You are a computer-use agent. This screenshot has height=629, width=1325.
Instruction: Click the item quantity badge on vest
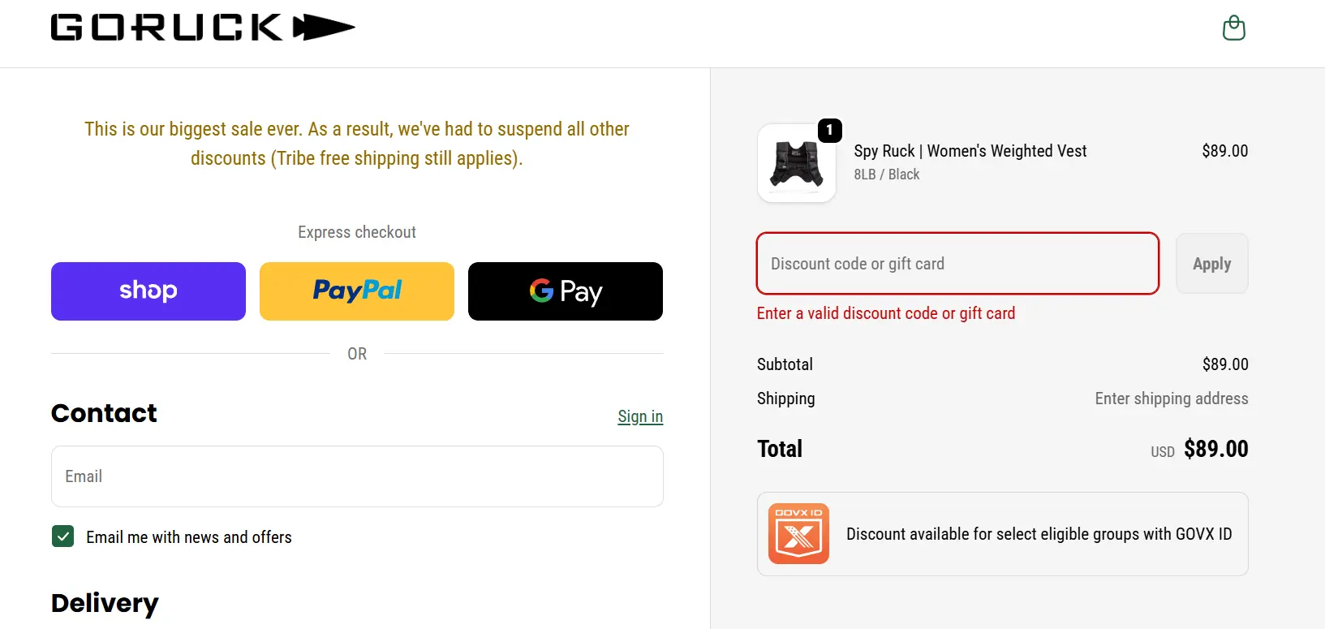pos(829,130)
